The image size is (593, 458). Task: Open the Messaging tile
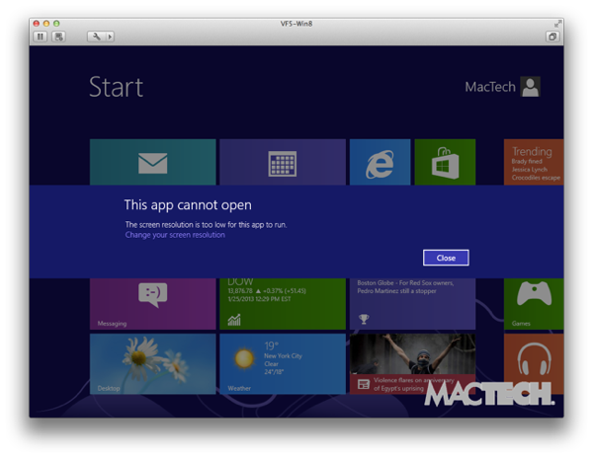152,303
